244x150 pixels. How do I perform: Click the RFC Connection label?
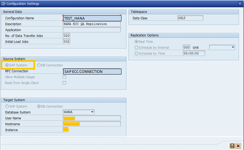pyautogui.click(x=17, y=71)
